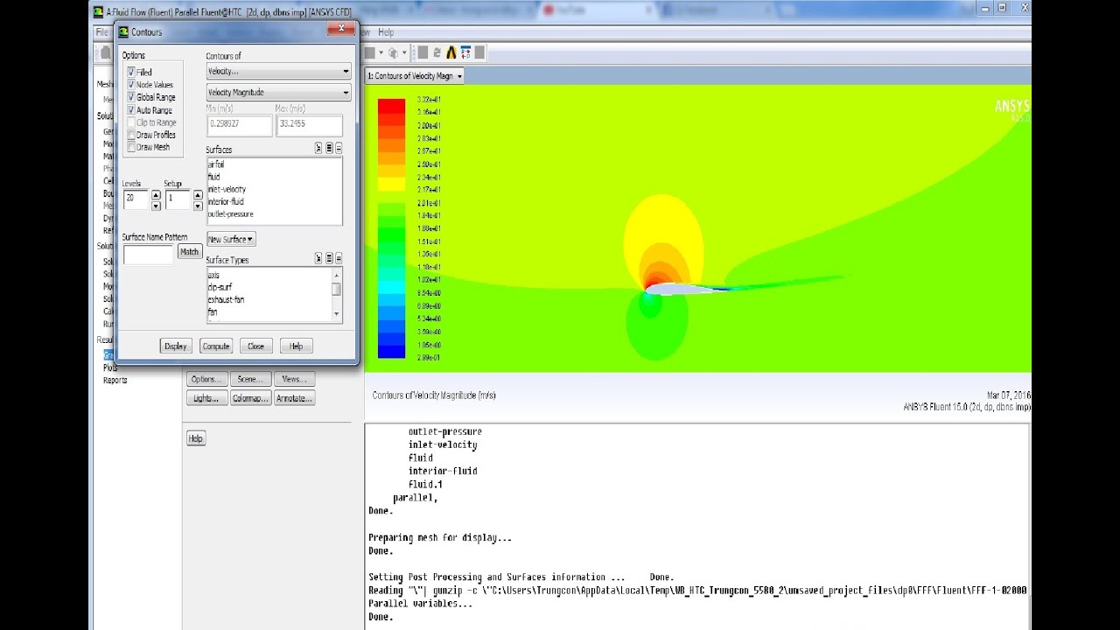The image size is (1120, 630).
Task: Select outlet-pressure in the Surfaces list
Action: [230, 213]
